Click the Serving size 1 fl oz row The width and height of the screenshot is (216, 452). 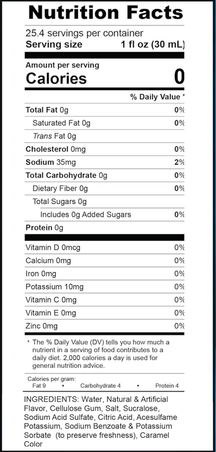click(104, 44)
